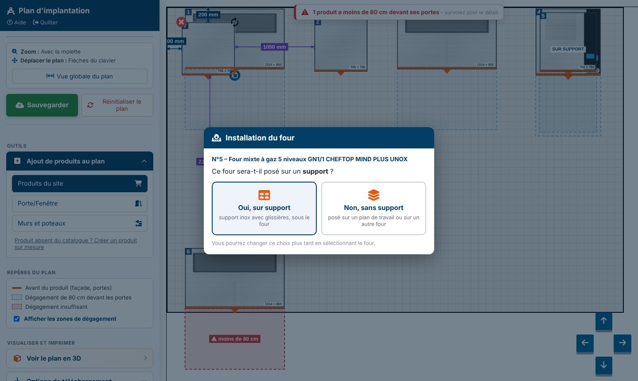Click 'Réinitialiser le plan' button
Viewport: 638px width, 381px height.
[x=117, y=105]
